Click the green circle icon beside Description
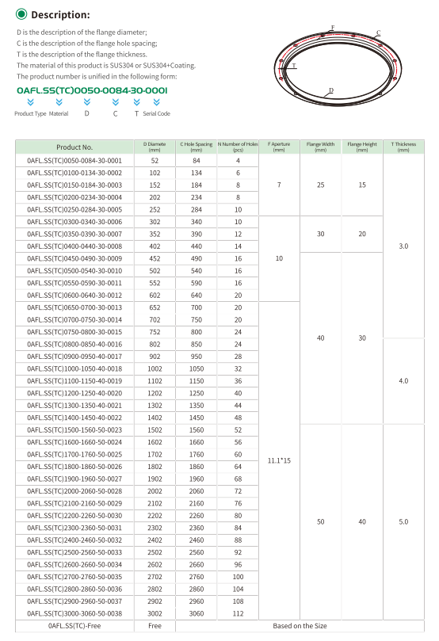 click(21, 14)
